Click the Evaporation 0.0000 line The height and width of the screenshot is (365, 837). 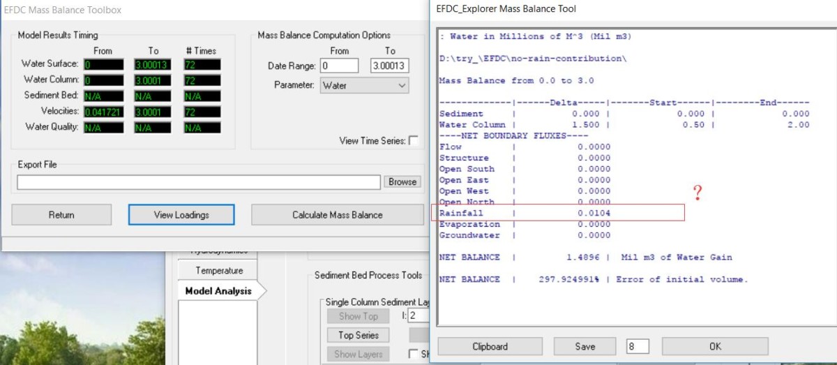pyautogui.click(x=525, y=224)
